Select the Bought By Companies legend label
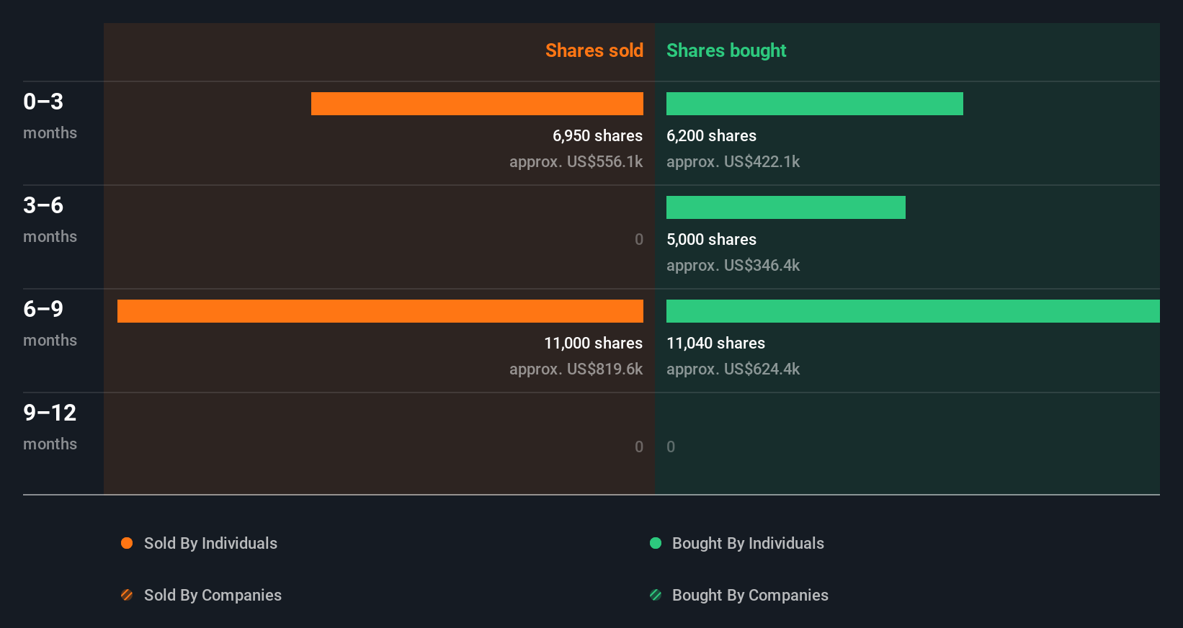 coord(750,595)
